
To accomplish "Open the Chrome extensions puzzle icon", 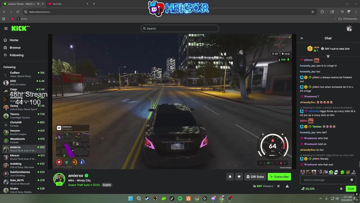I will click(322, 12).
